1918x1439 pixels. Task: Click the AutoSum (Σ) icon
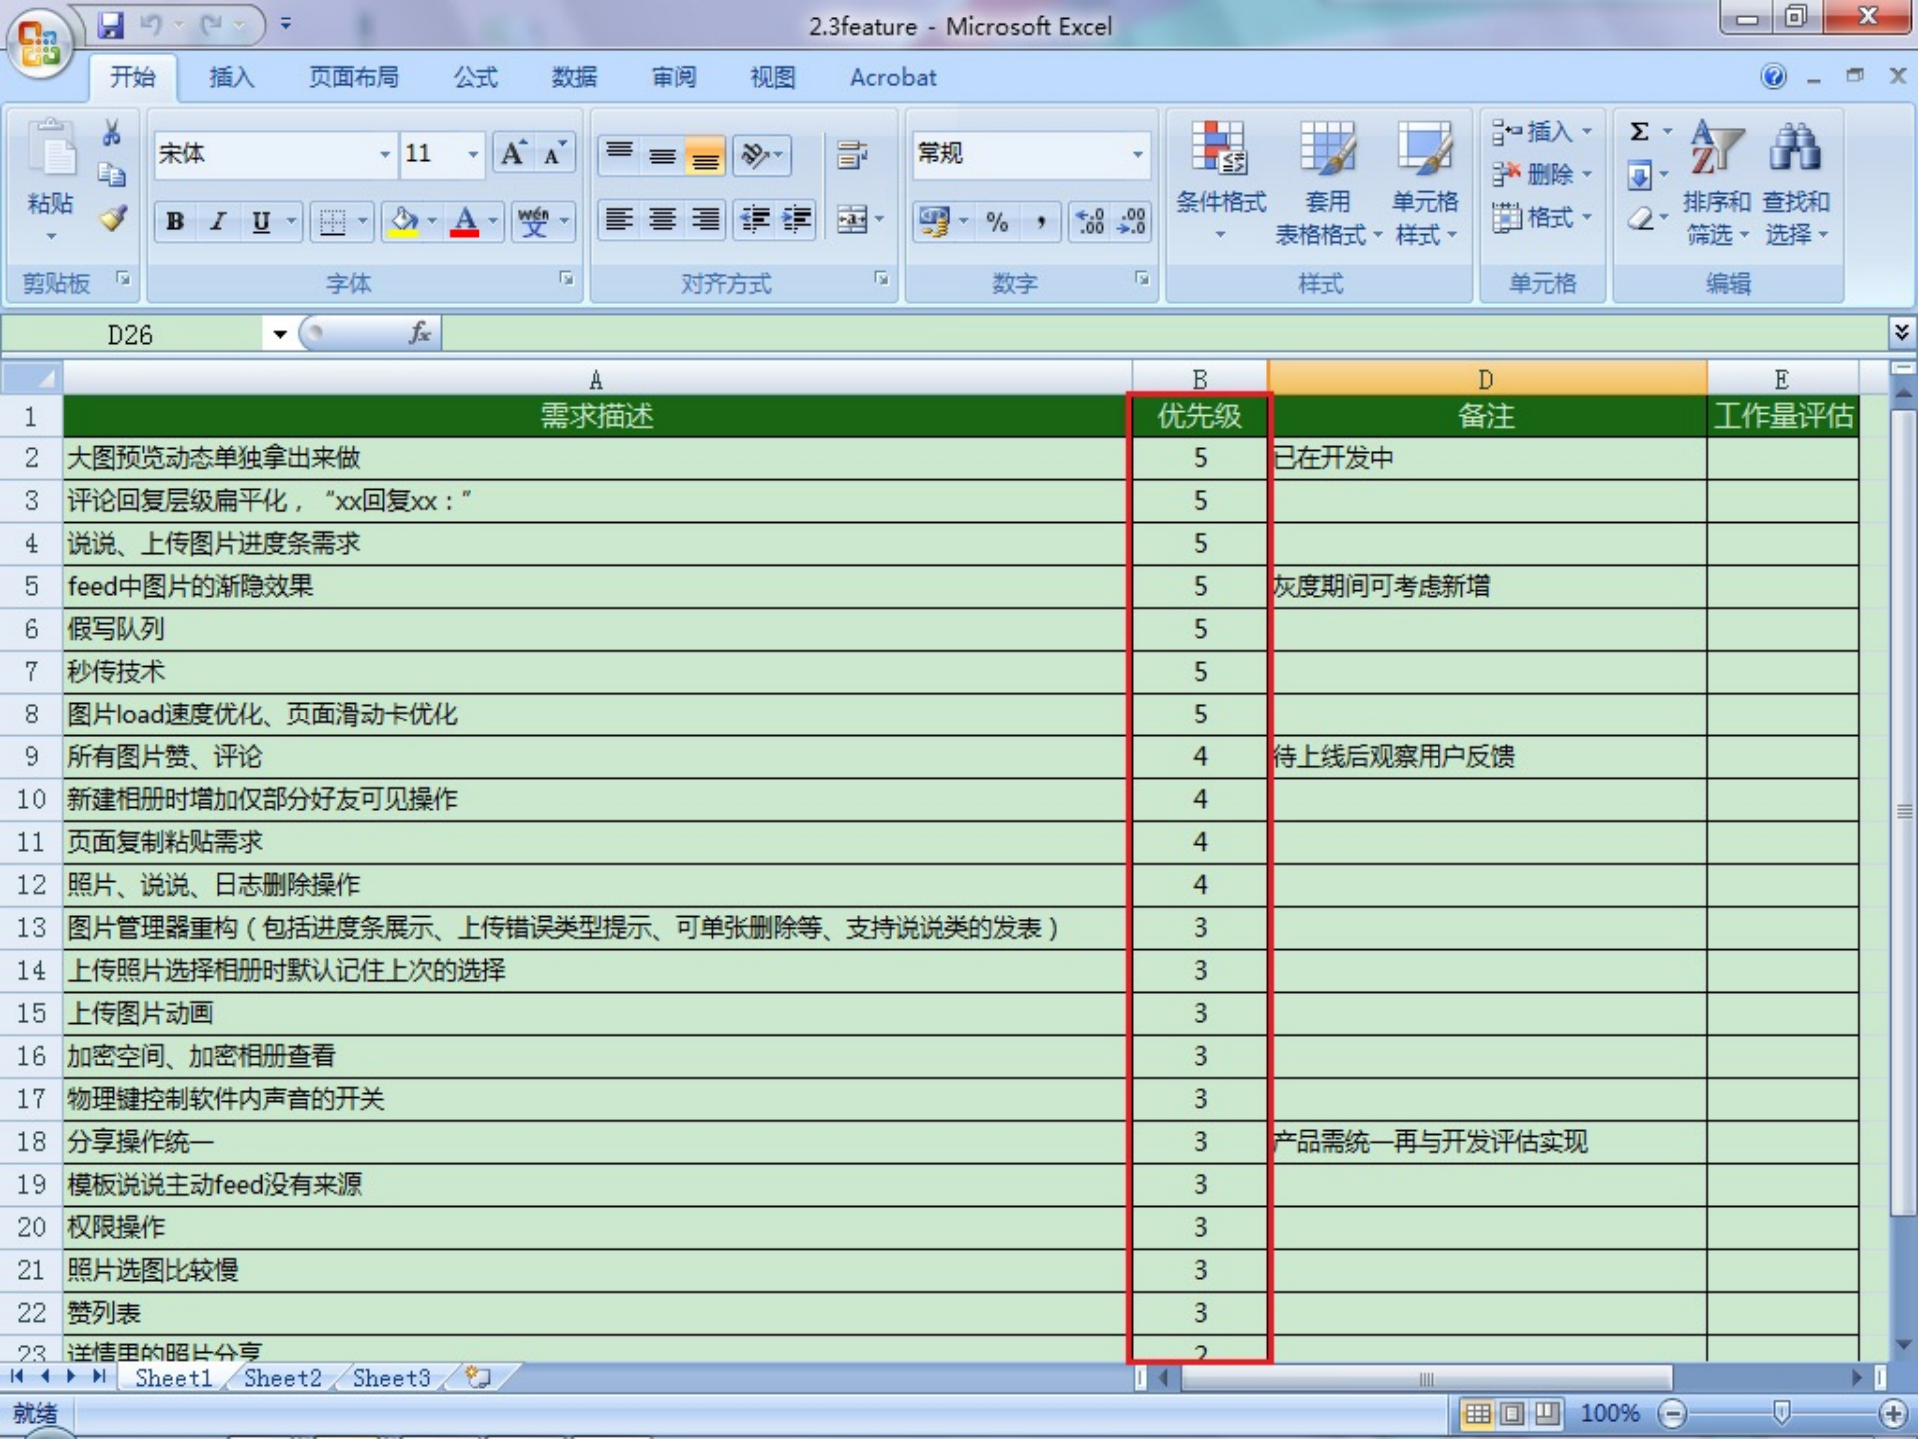pos(1638,130)
